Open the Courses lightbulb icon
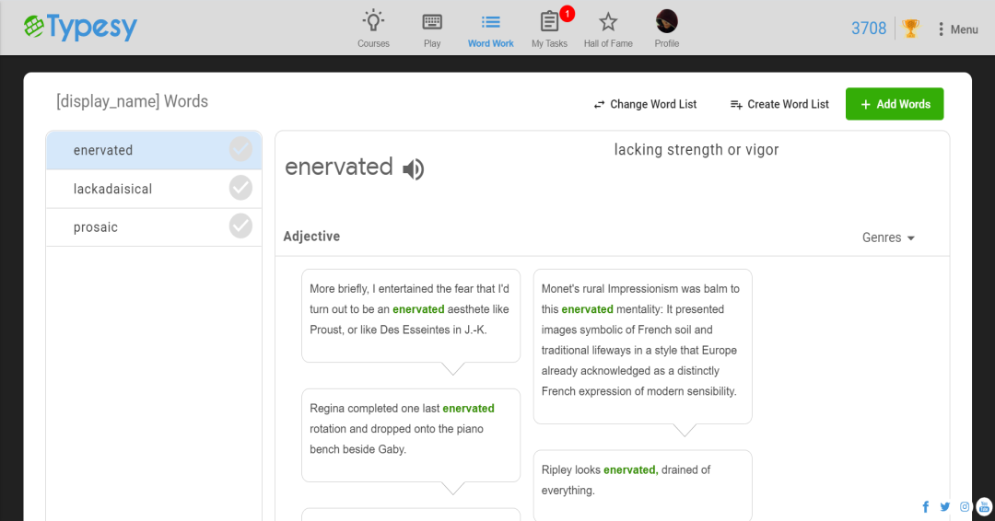Screen dimensions: 995x521 pyautogui.click(x=373, y=21)
